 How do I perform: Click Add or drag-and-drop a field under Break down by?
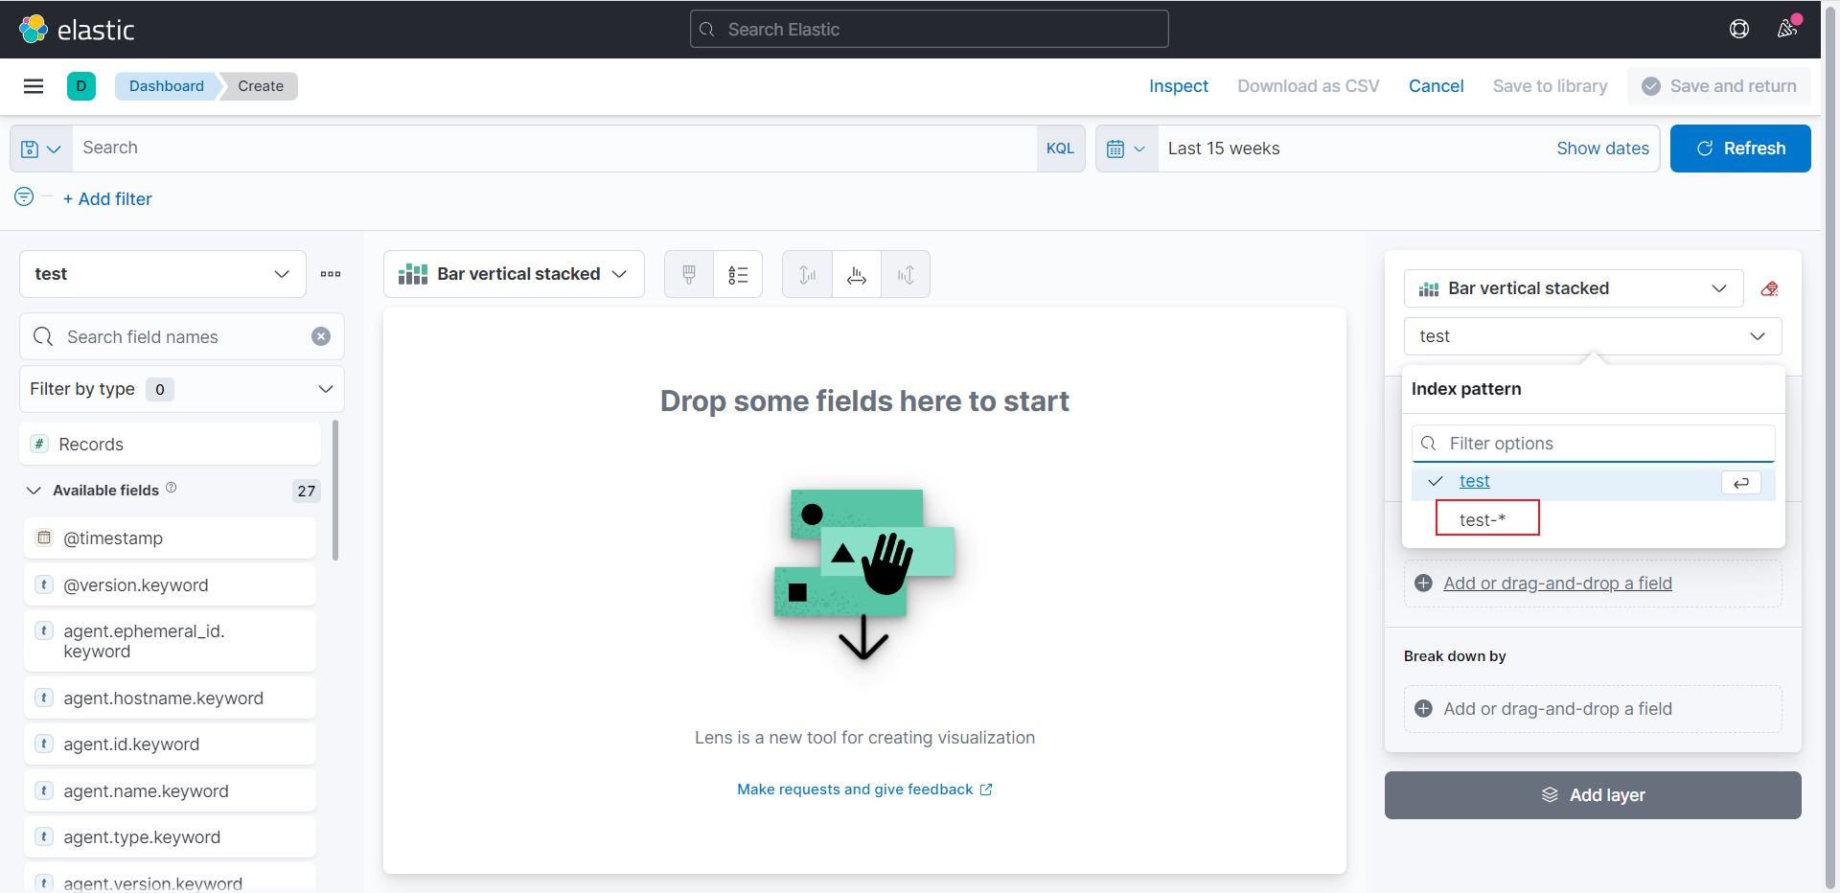(1593, 709)
